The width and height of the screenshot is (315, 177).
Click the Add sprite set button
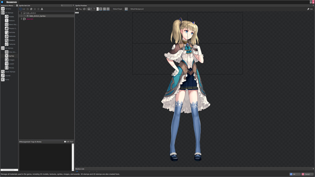coord(22,9)
